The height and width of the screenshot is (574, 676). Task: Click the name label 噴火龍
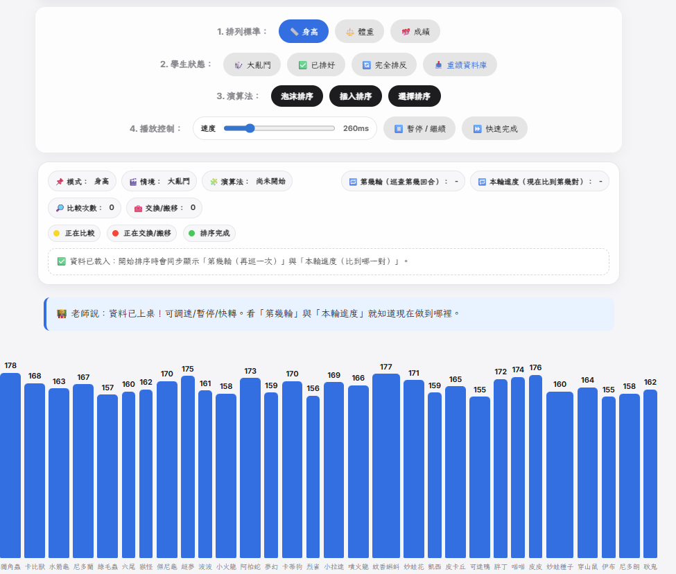[358, 566]
